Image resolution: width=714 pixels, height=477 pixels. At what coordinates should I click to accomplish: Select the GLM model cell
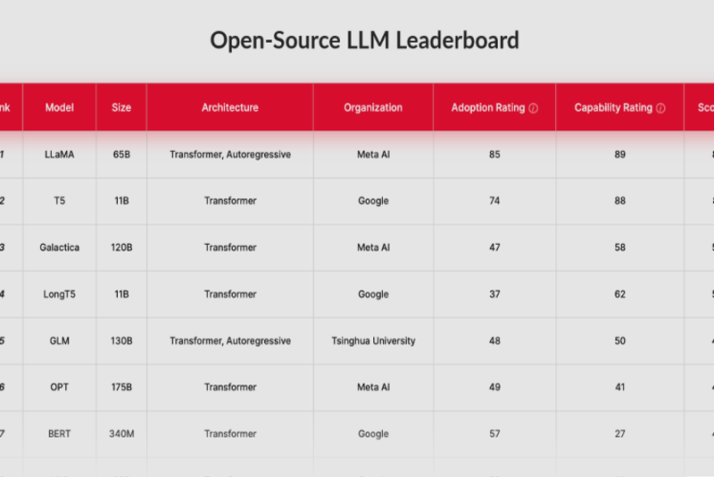[59, 341]
